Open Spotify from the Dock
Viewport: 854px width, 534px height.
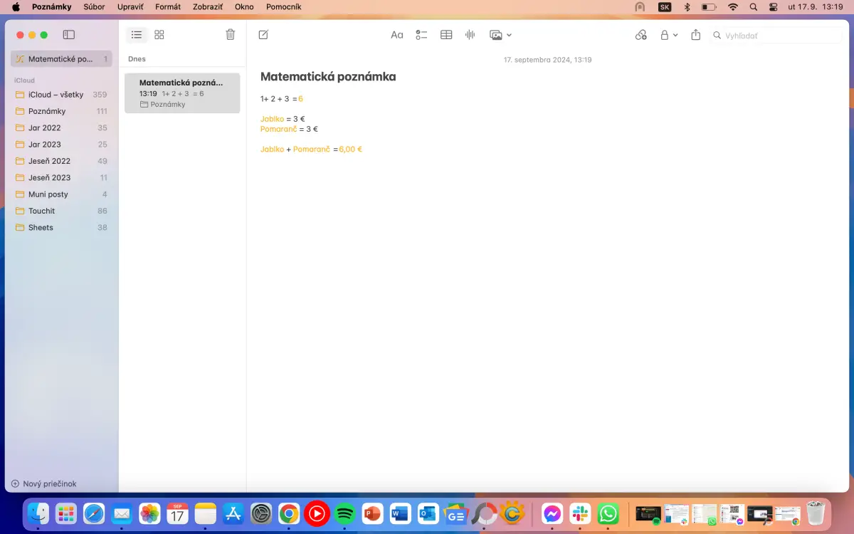[344, 513]
